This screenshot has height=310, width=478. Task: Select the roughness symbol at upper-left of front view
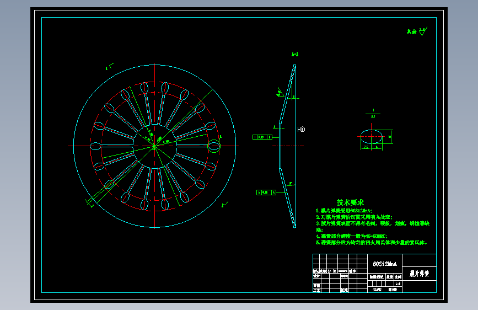click(x=110, y=66)
